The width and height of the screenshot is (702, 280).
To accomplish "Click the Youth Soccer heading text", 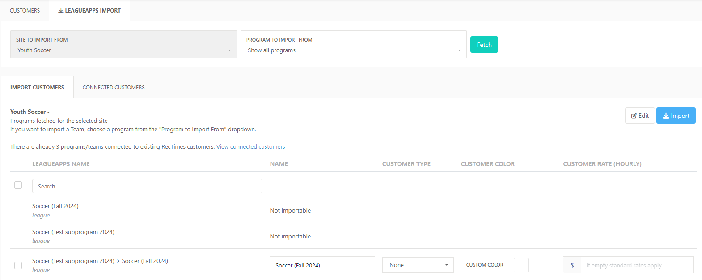I will point(28,112).
